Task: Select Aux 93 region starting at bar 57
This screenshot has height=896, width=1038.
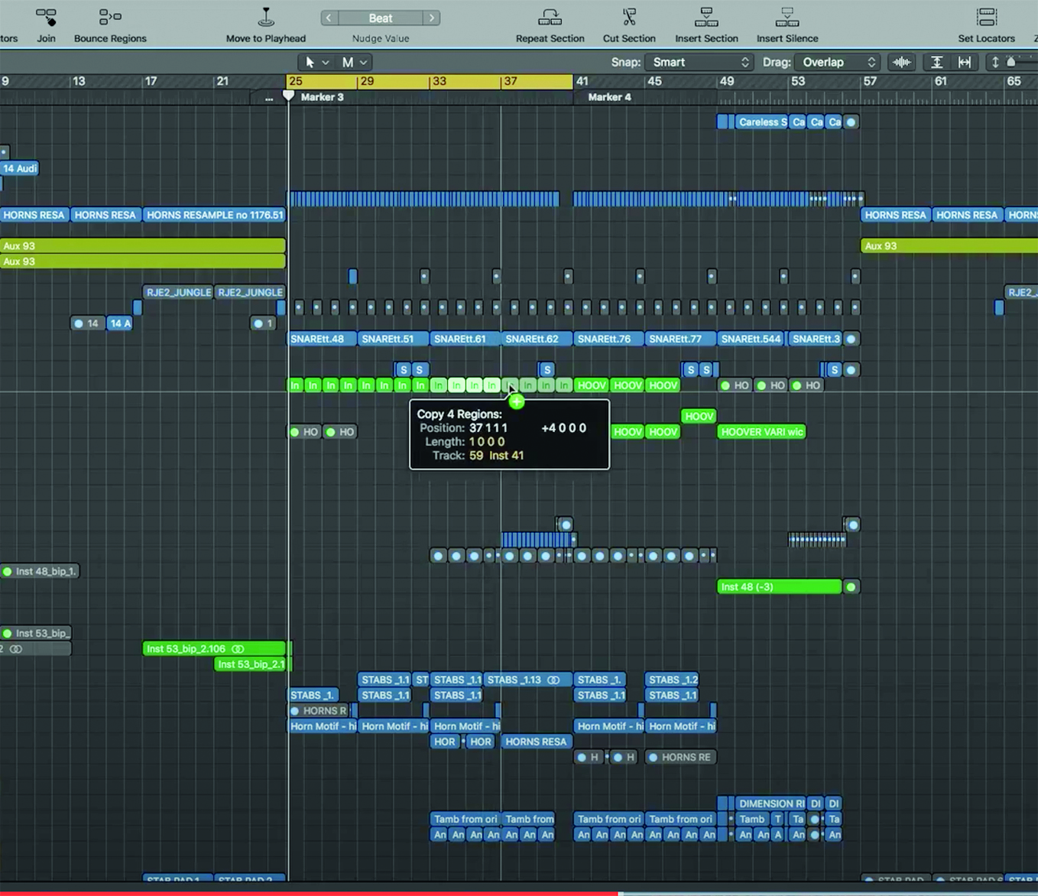Action: point(949,246)
